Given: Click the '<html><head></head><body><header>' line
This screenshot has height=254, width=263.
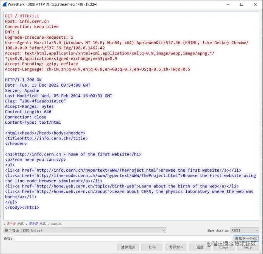Looking at the screenshot, I should point(45,133).
